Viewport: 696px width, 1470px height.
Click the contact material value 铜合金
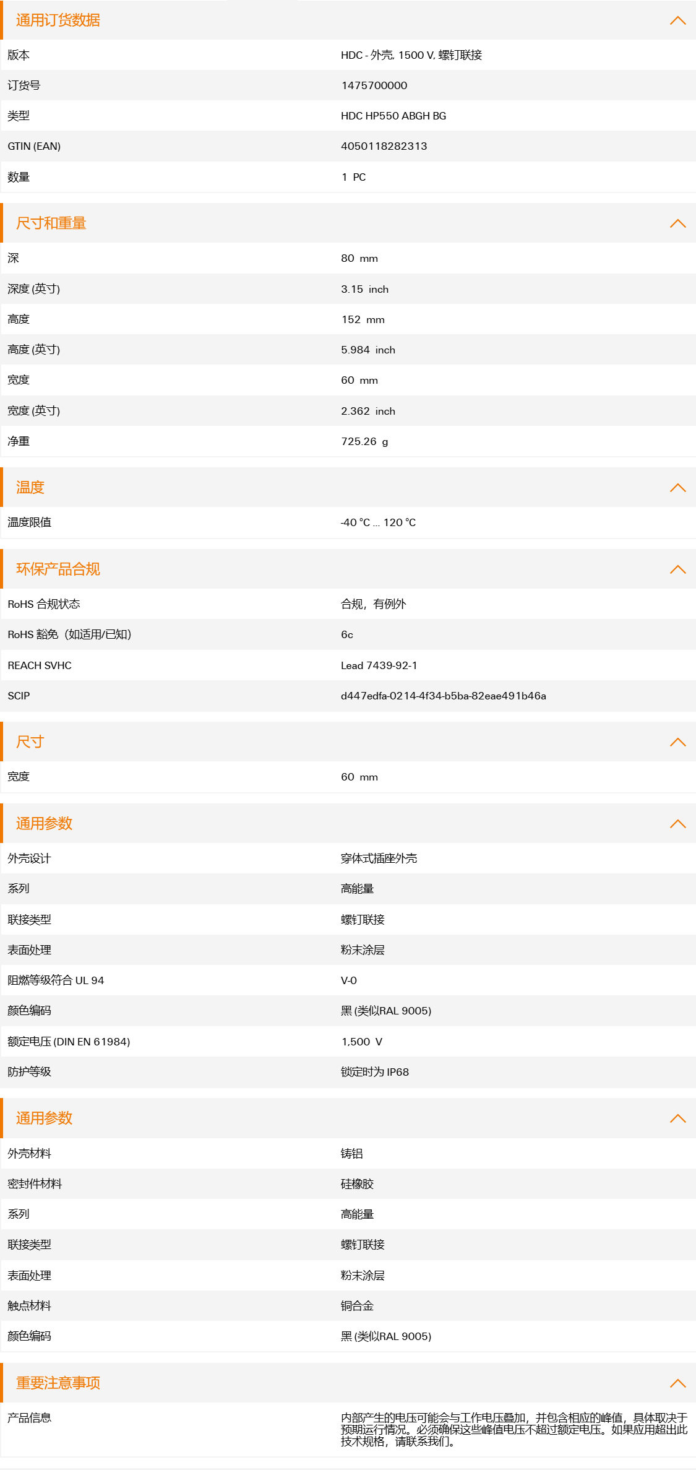click(358, 1306)
